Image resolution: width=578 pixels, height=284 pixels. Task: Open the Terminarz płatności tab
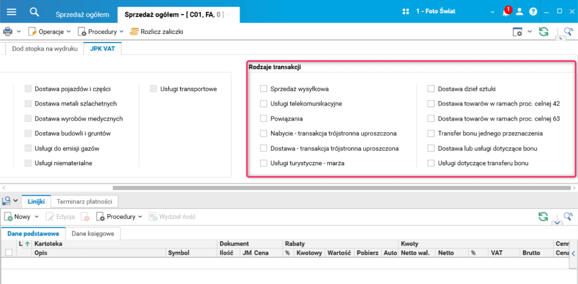(84, 202)
